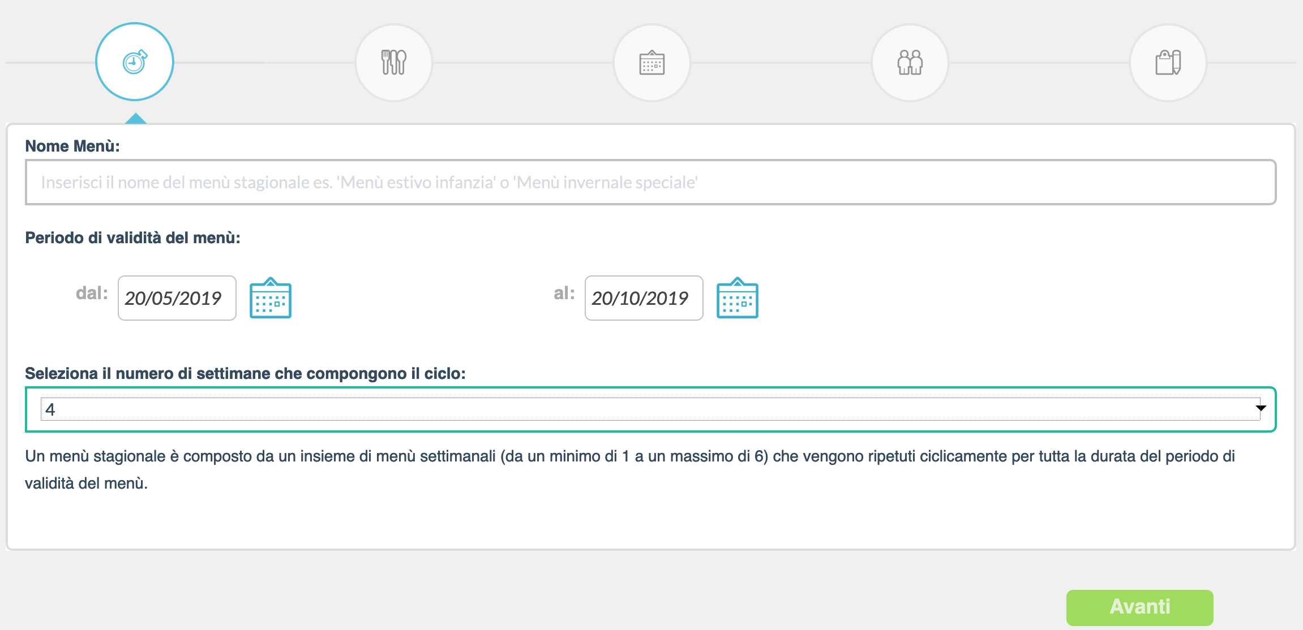Screen dimensions: 1303x630
Task: Click the start date field 20/05/2019
Action: pyautogui.click(x=177, y=298)
